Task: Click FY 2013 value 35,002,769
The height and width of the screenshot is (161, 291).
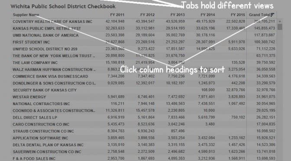Action: pos(175,35)
